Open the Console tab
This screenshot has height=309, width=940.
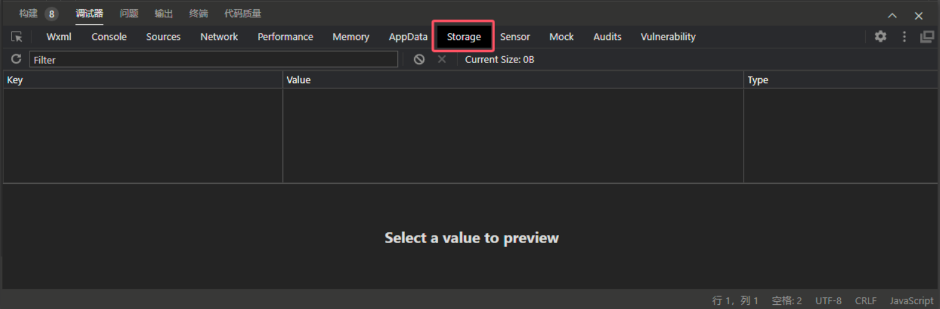(x=109, y=37)
